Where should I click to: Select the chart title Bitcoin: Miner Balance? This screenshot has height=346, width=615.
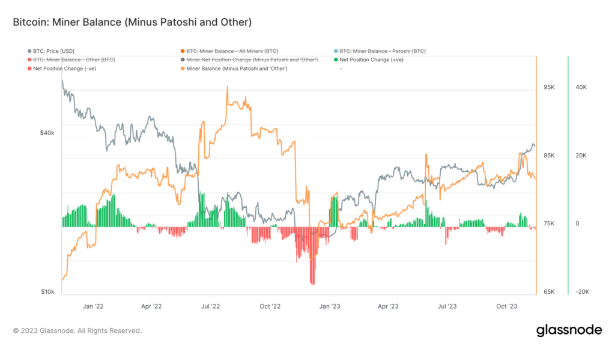tap(133, 22)
